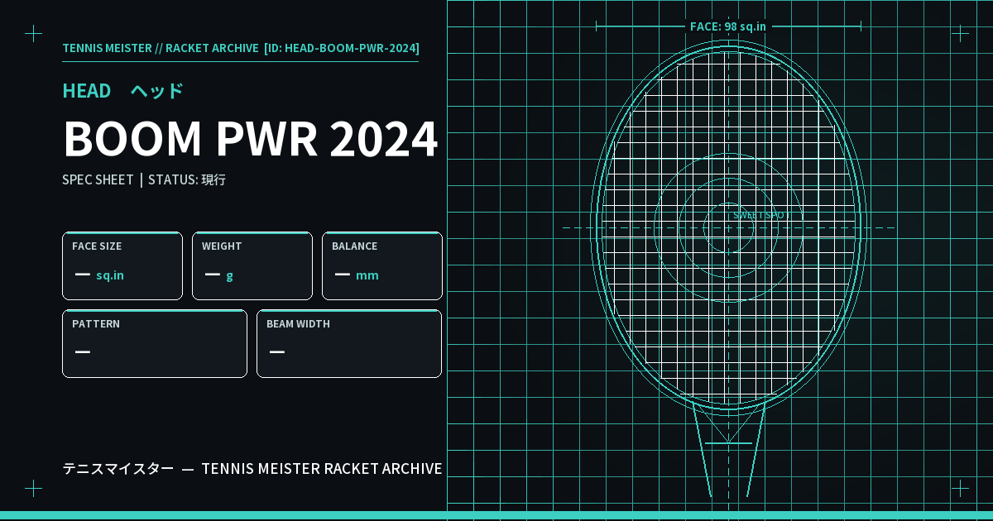
Task: Select the FACE SIZE spec card
Action: (122, 265)
